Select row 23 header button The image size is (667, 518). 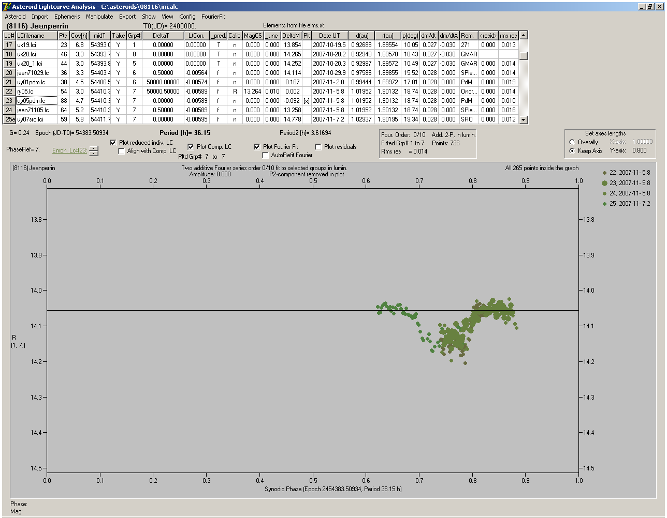pyautogui.click(x=9, y=101)
